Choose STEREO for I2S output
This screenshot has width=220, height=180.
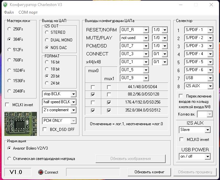pyautogui.click(x=47, y=32)
